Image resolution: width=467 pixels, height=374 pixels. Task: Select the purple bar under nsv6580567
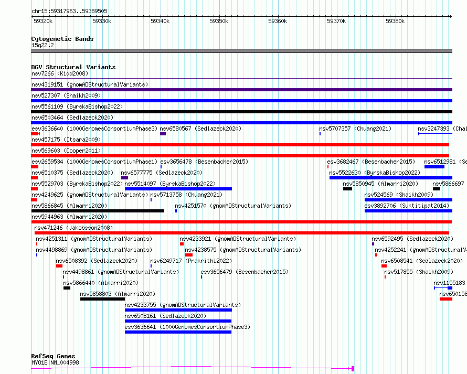point(163,134)
